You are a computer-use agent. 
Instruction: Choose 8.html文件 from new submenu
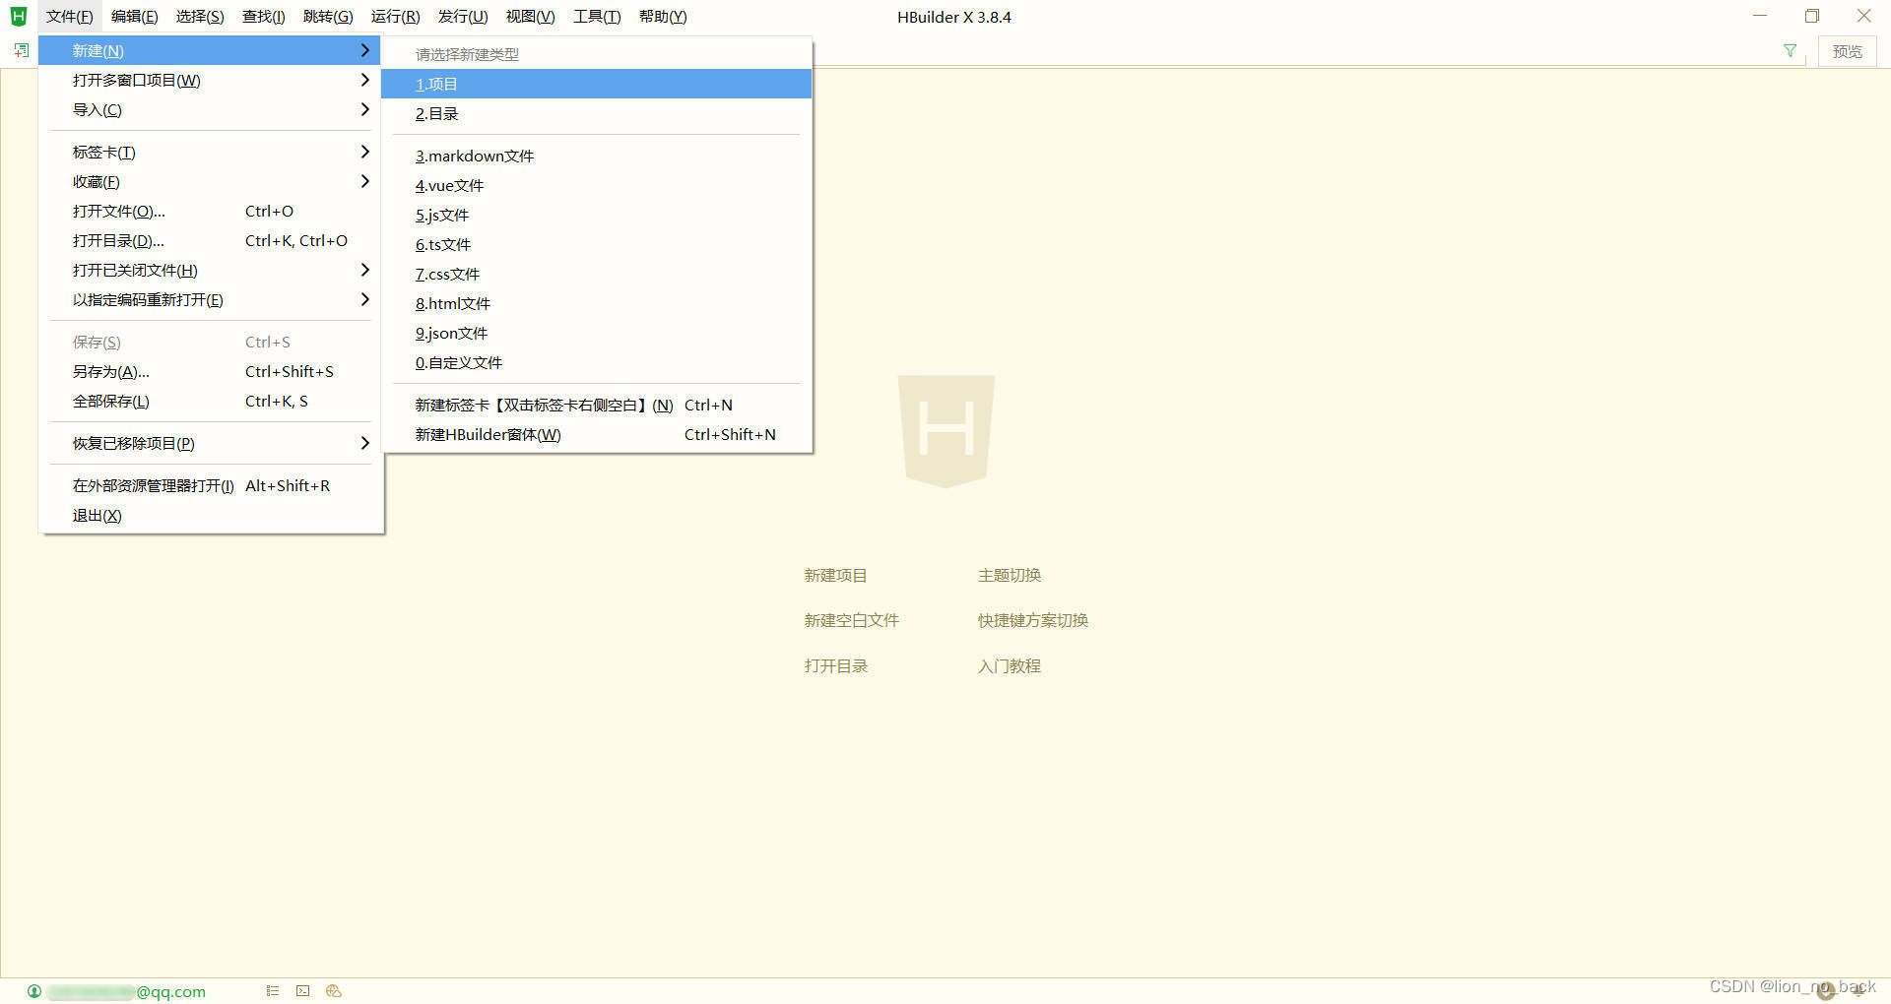point(596,303)
